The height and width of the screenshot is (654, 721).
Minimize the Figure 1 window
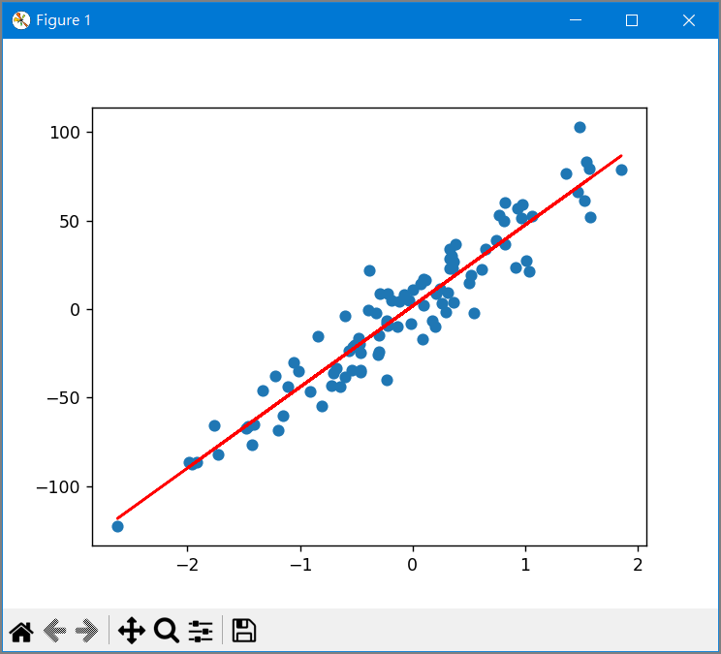point(576,20)
